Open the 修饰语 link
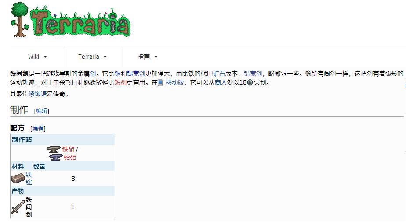Viewport: 406px width, 222px height. [37, 94]
